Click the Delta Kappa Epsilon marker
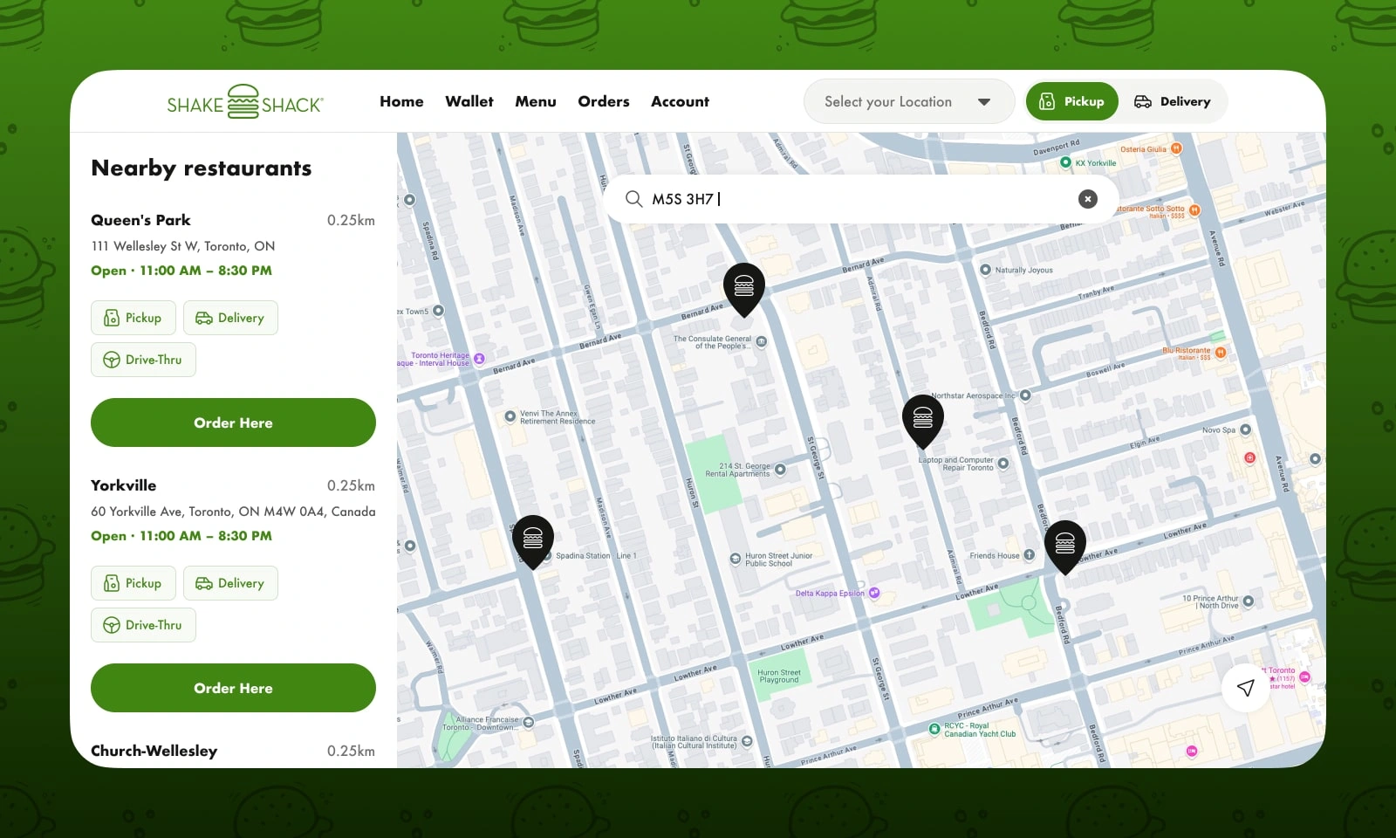1396x838 pixels. (874, 593)
